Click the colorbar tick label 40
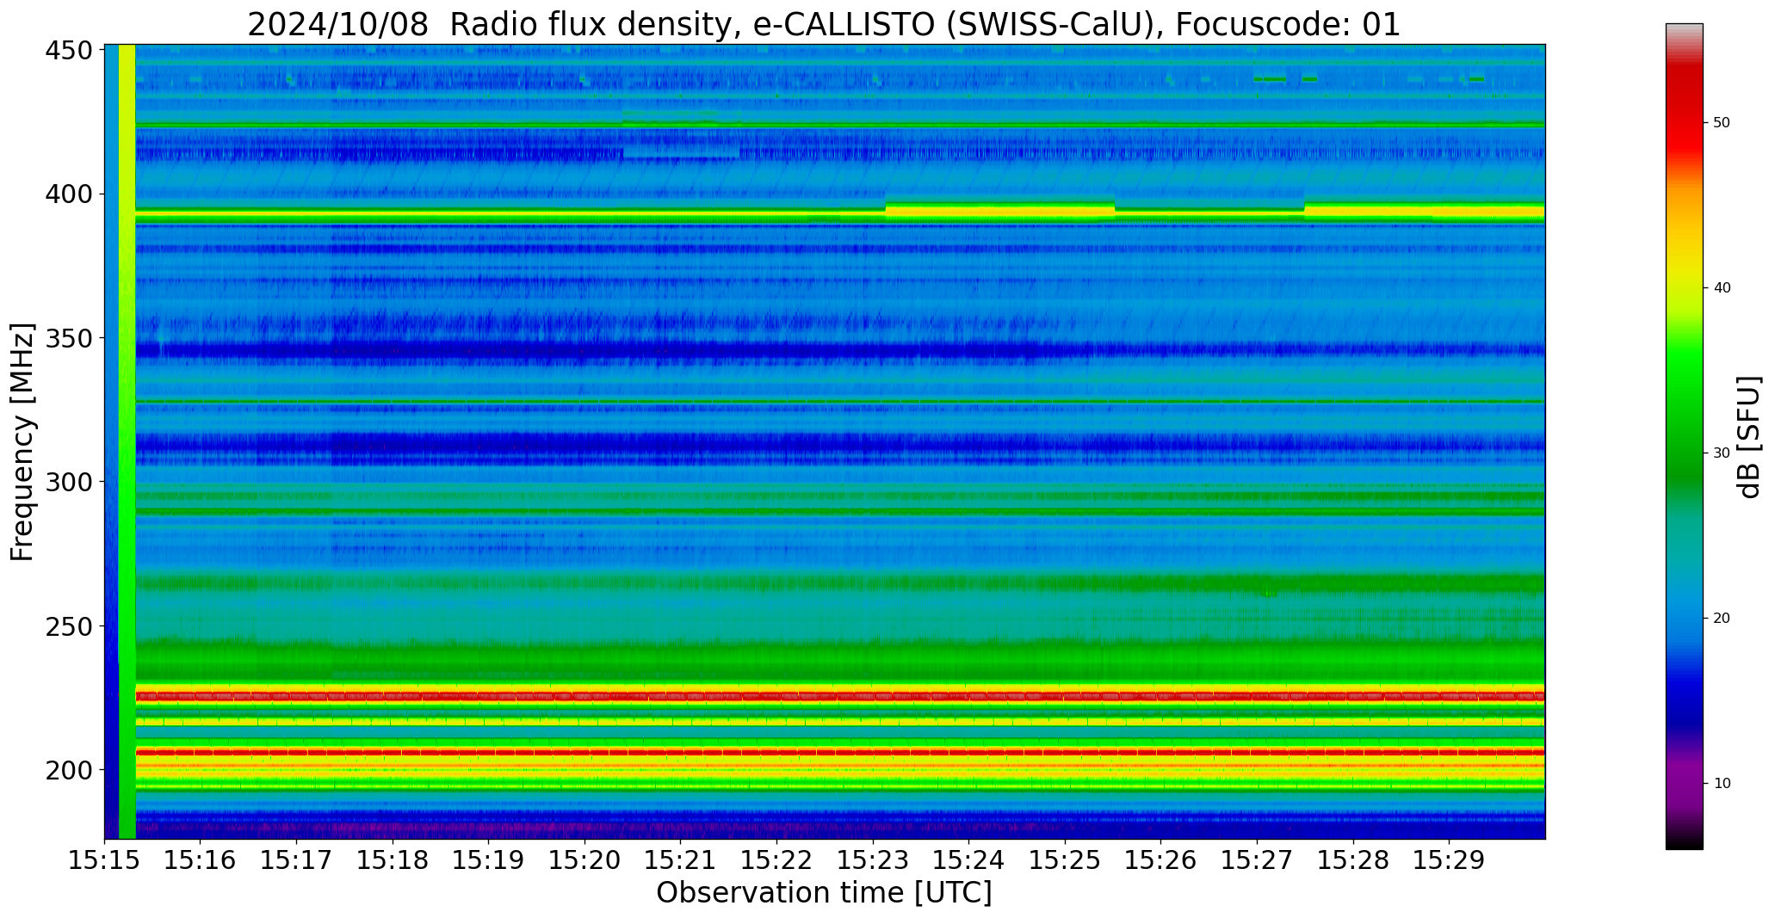This screenshot has width=1775, height=918. point(1722,288)
